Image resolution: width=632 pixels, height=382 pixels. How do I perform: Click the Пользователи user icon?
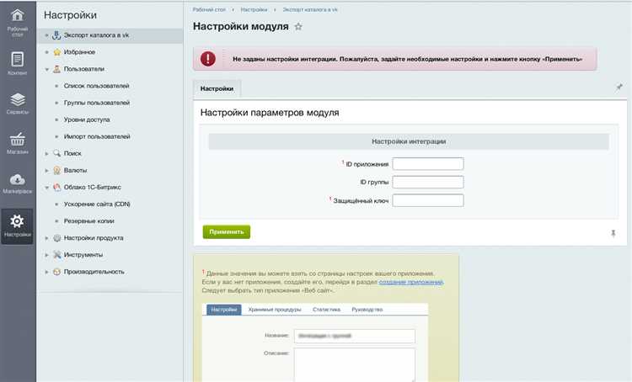pos(56,69)
